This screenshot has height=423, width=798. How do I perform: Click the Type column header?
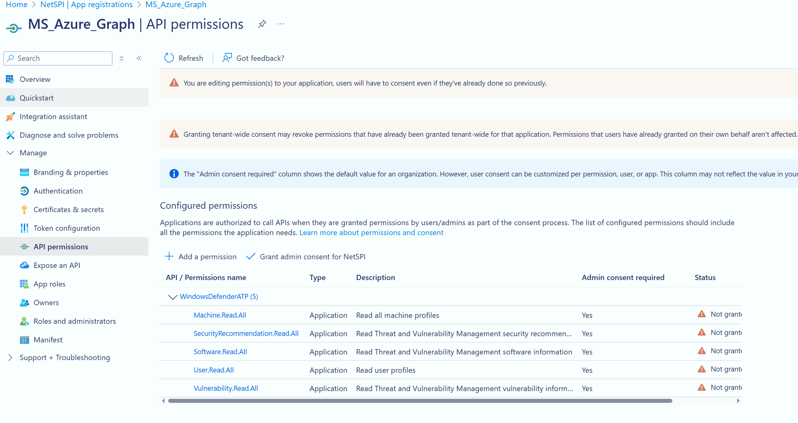pyautogui.click(x=317, y=277)
